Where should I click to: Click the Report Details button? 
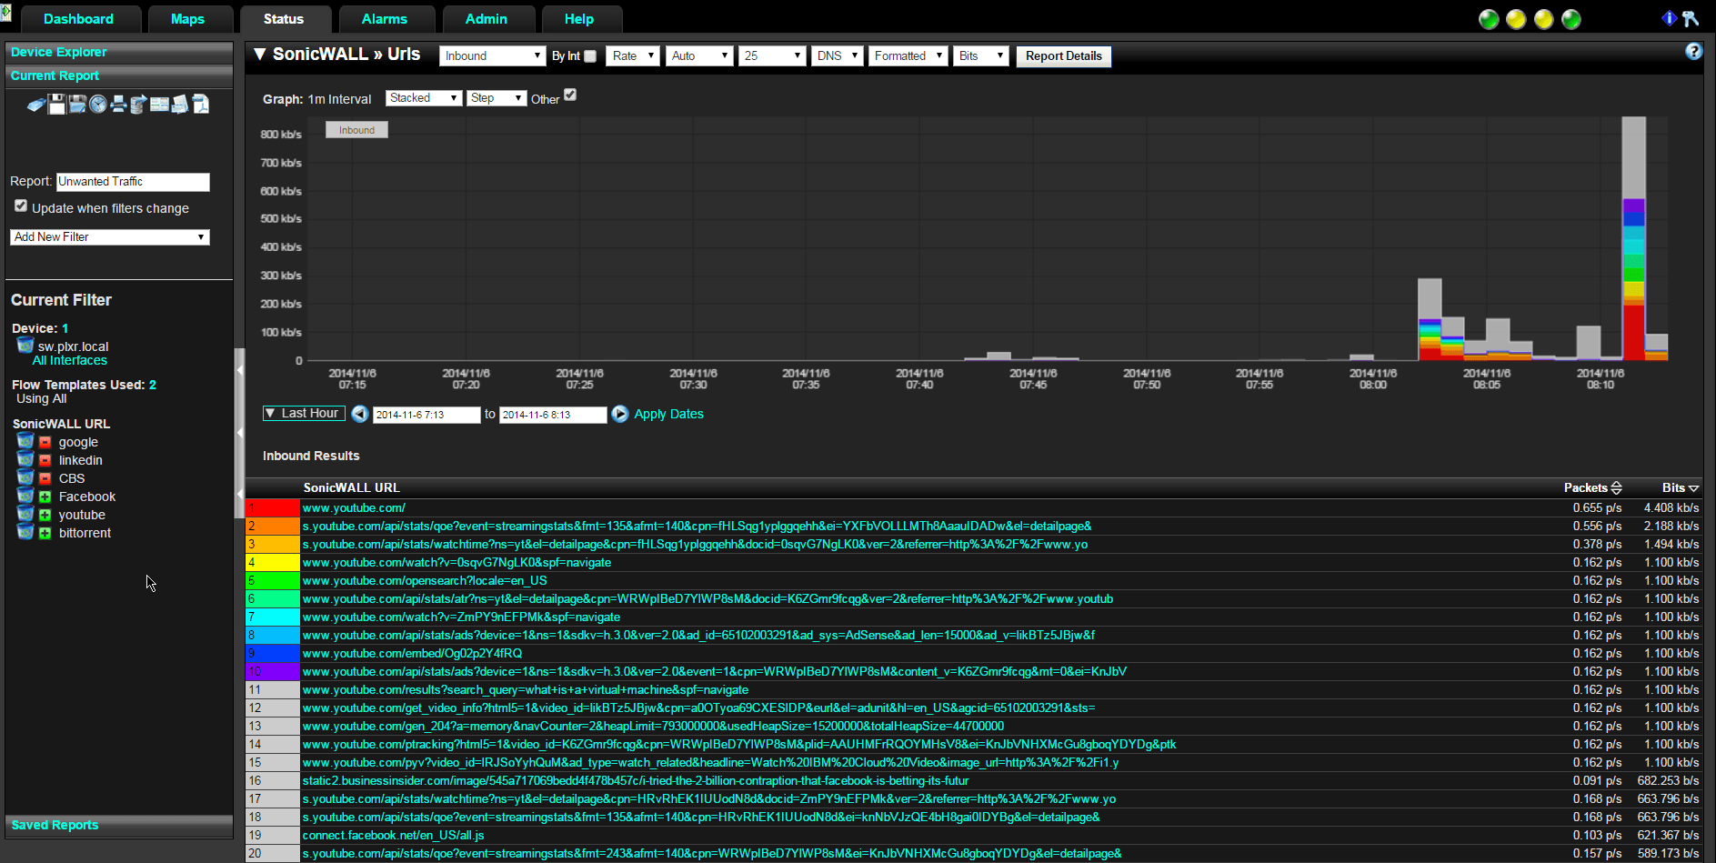pos(1064,55)
